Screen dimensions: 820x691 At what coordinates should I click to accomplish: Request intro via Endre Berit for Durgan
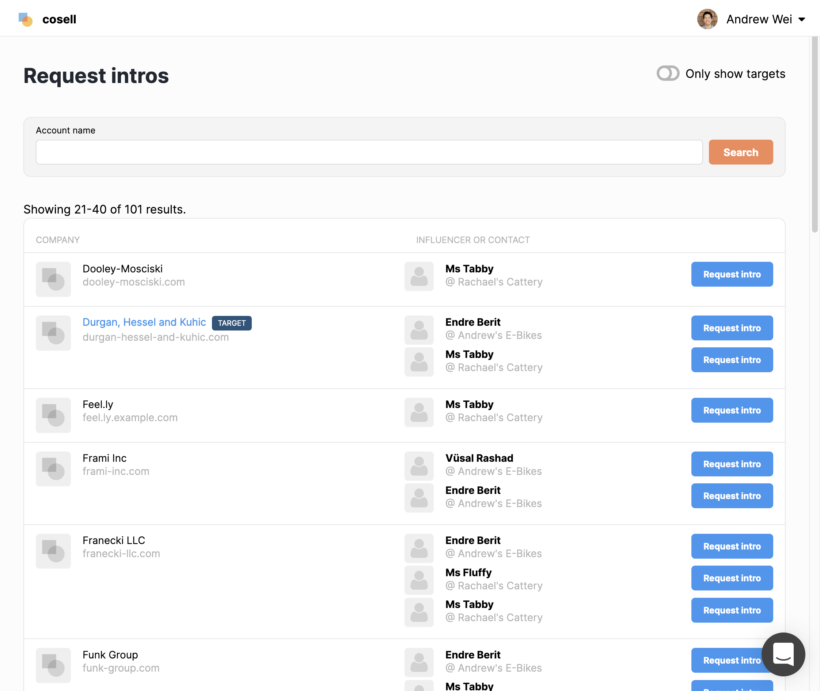coord(732,328)
